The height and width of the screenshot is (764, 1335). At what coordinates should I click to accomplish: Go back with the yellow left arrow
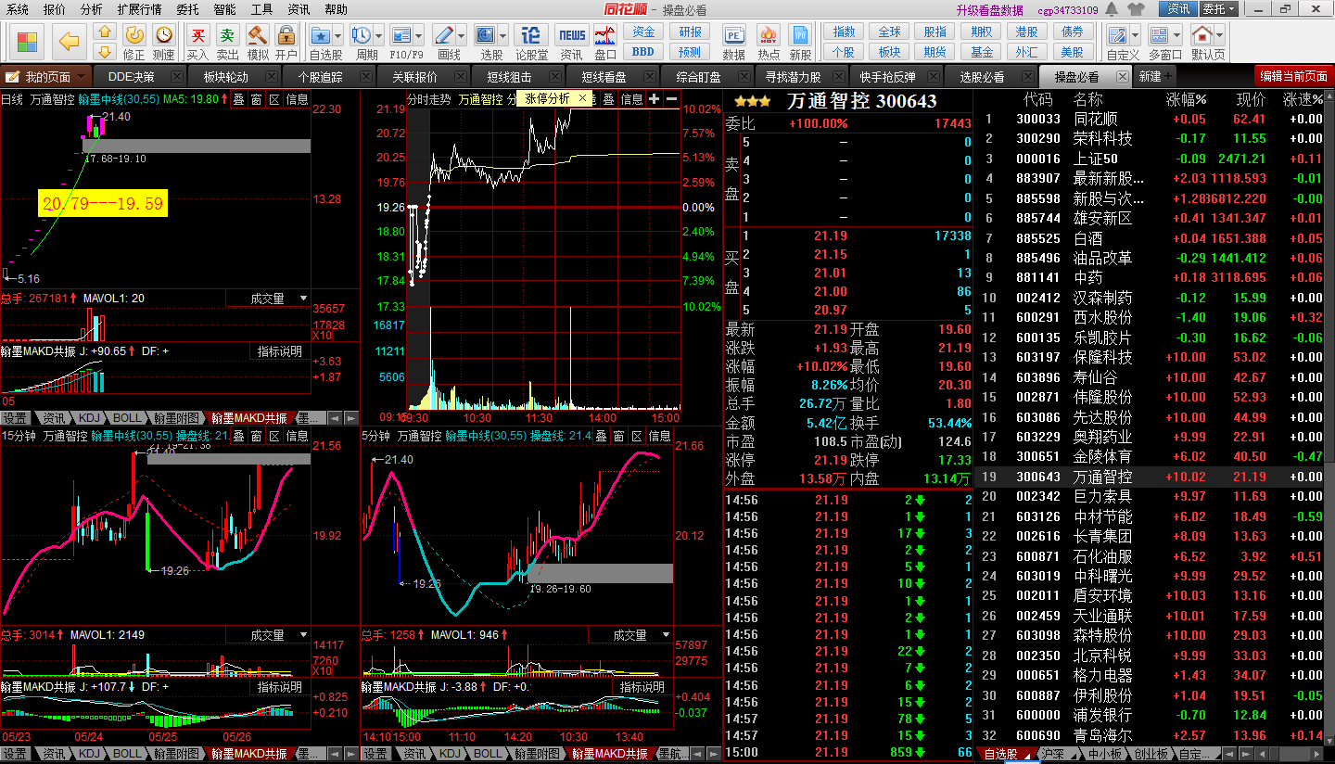69,42
